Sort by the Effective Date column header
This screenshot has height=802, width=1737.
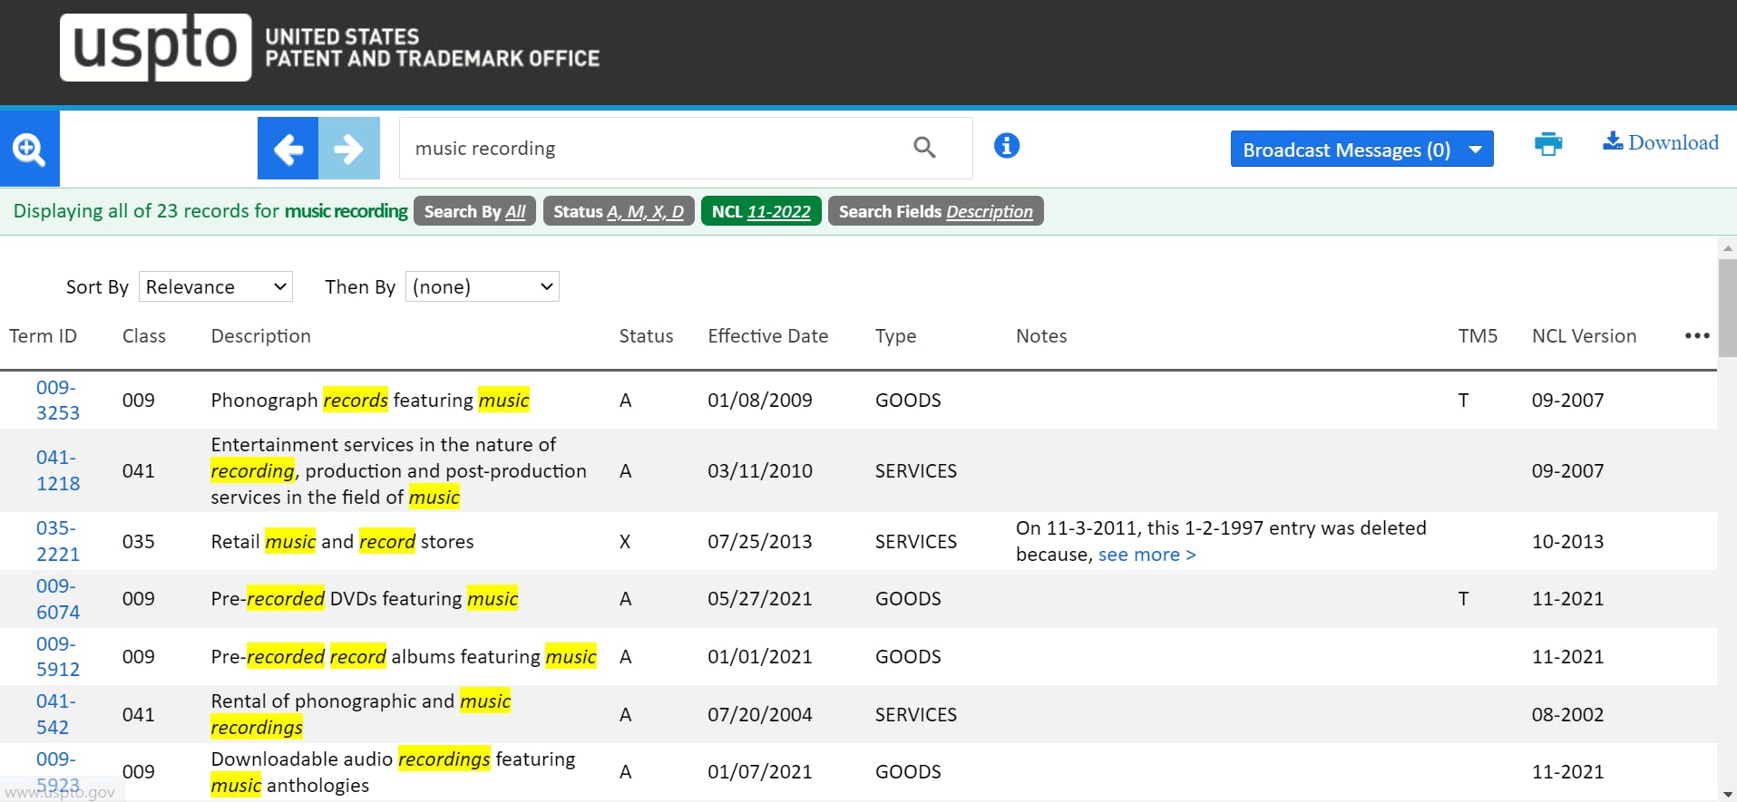(767, 336)
